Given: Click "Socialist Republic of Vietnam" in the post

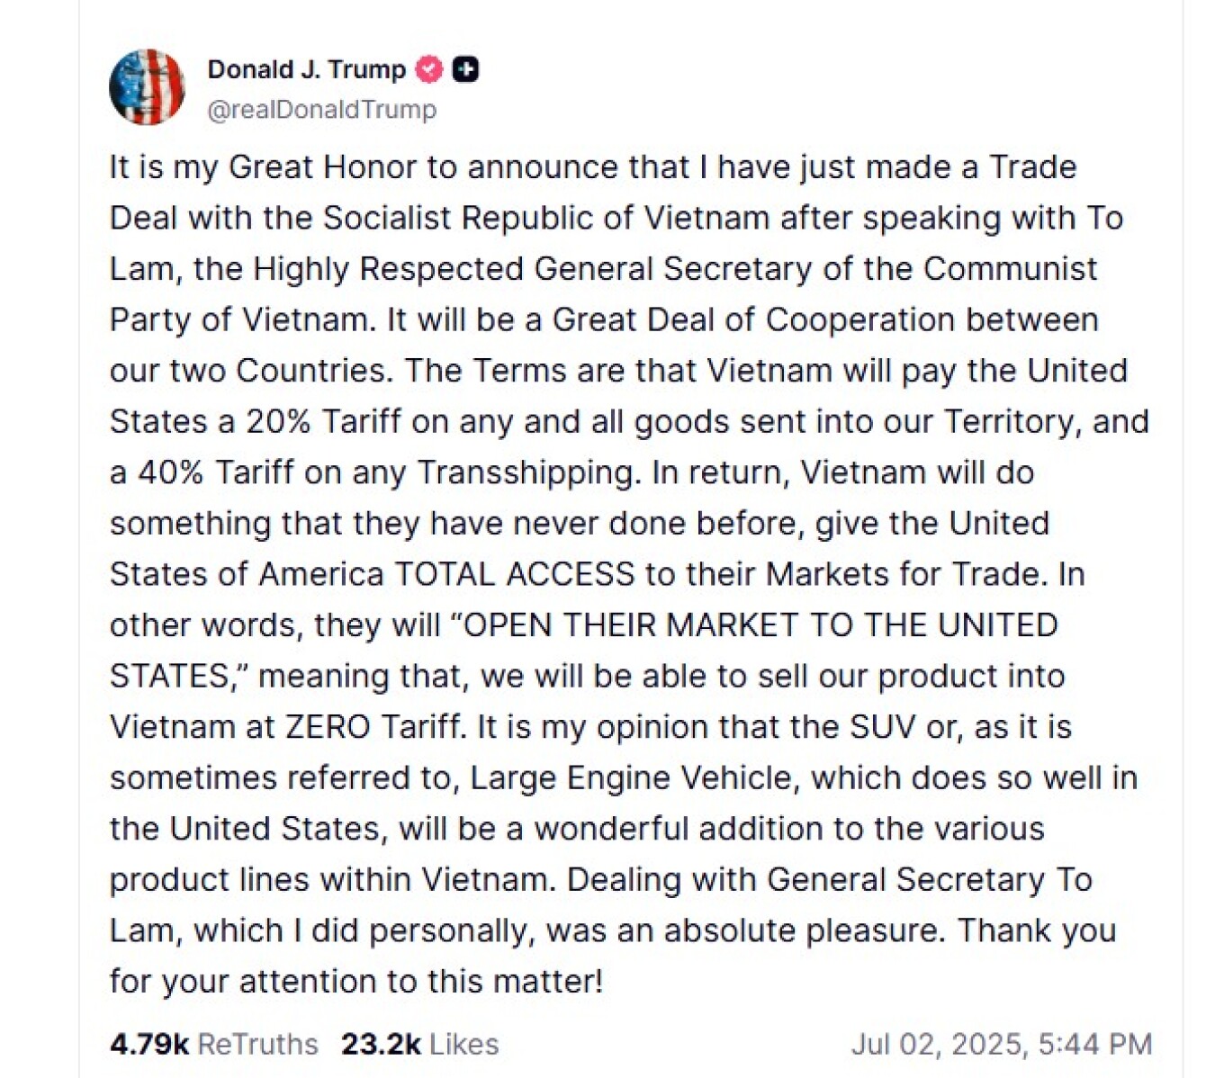Looking at the screenshot, I should 546,218.
